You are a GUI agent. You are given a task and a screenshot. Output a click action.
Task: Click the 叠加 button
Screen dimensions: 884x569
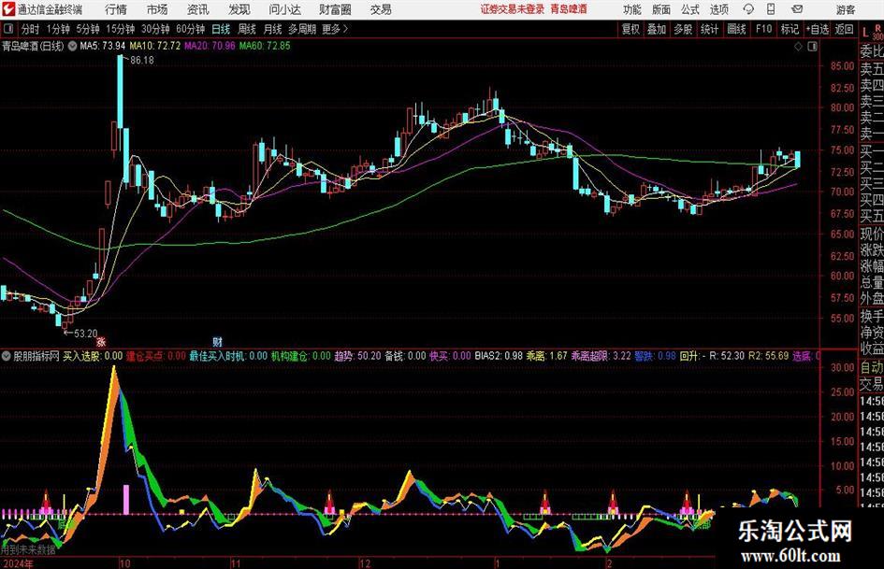point(657,29)
